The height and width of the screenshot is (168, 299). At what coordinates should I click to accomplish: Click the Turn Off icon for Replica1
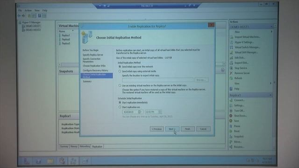(x=231, y=111)
